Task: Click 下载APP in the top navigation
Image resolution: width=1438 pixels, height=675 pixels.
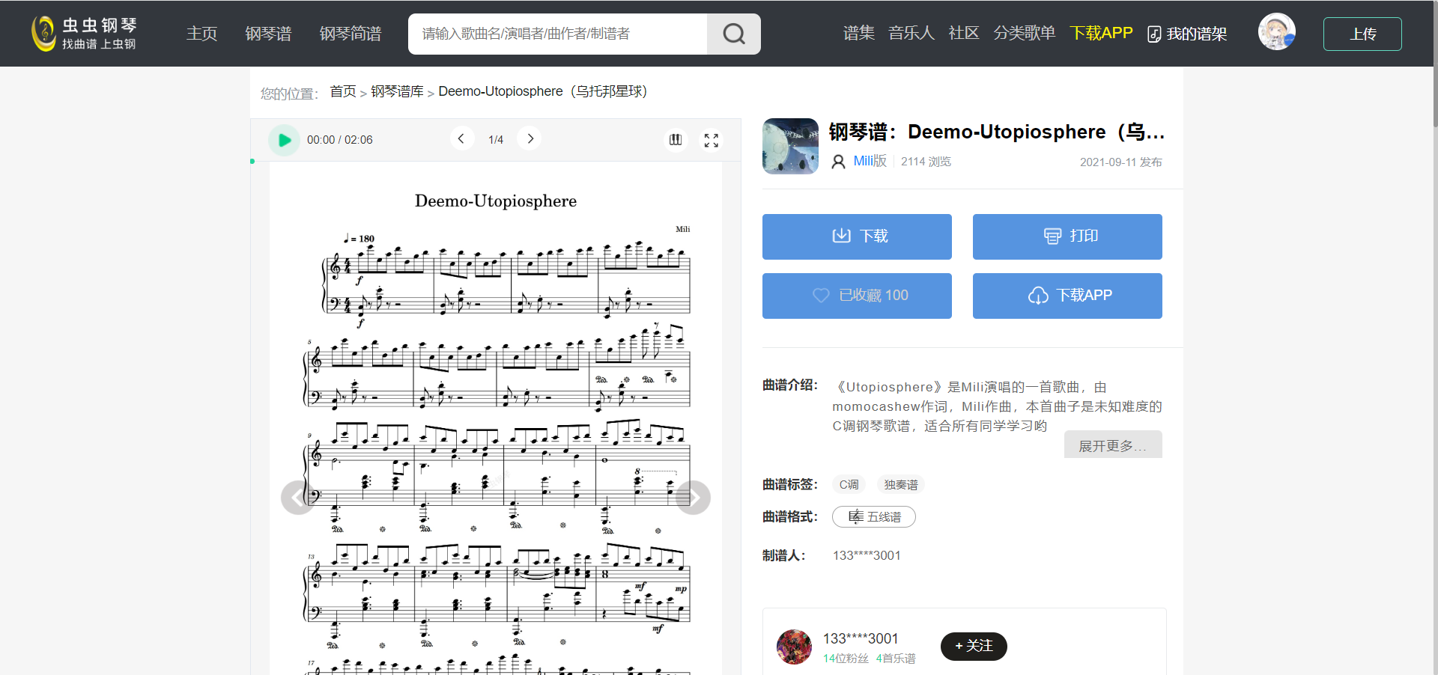Action: (x=1101, y=33)
